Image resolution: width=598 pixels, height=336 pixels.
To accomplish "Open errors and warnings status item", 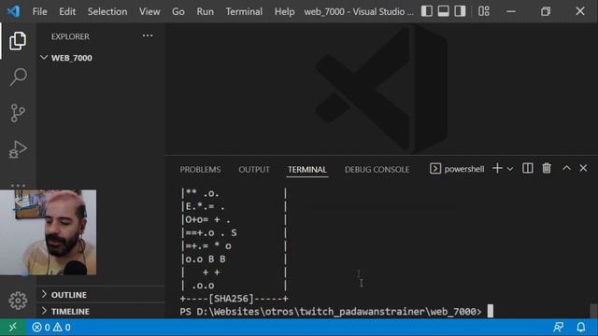I will tap(51, 327).
